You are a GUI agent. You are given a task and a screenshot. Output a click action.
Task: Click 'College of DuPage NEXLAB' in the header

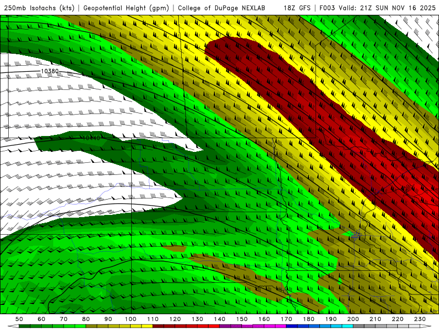pos(222,8)
